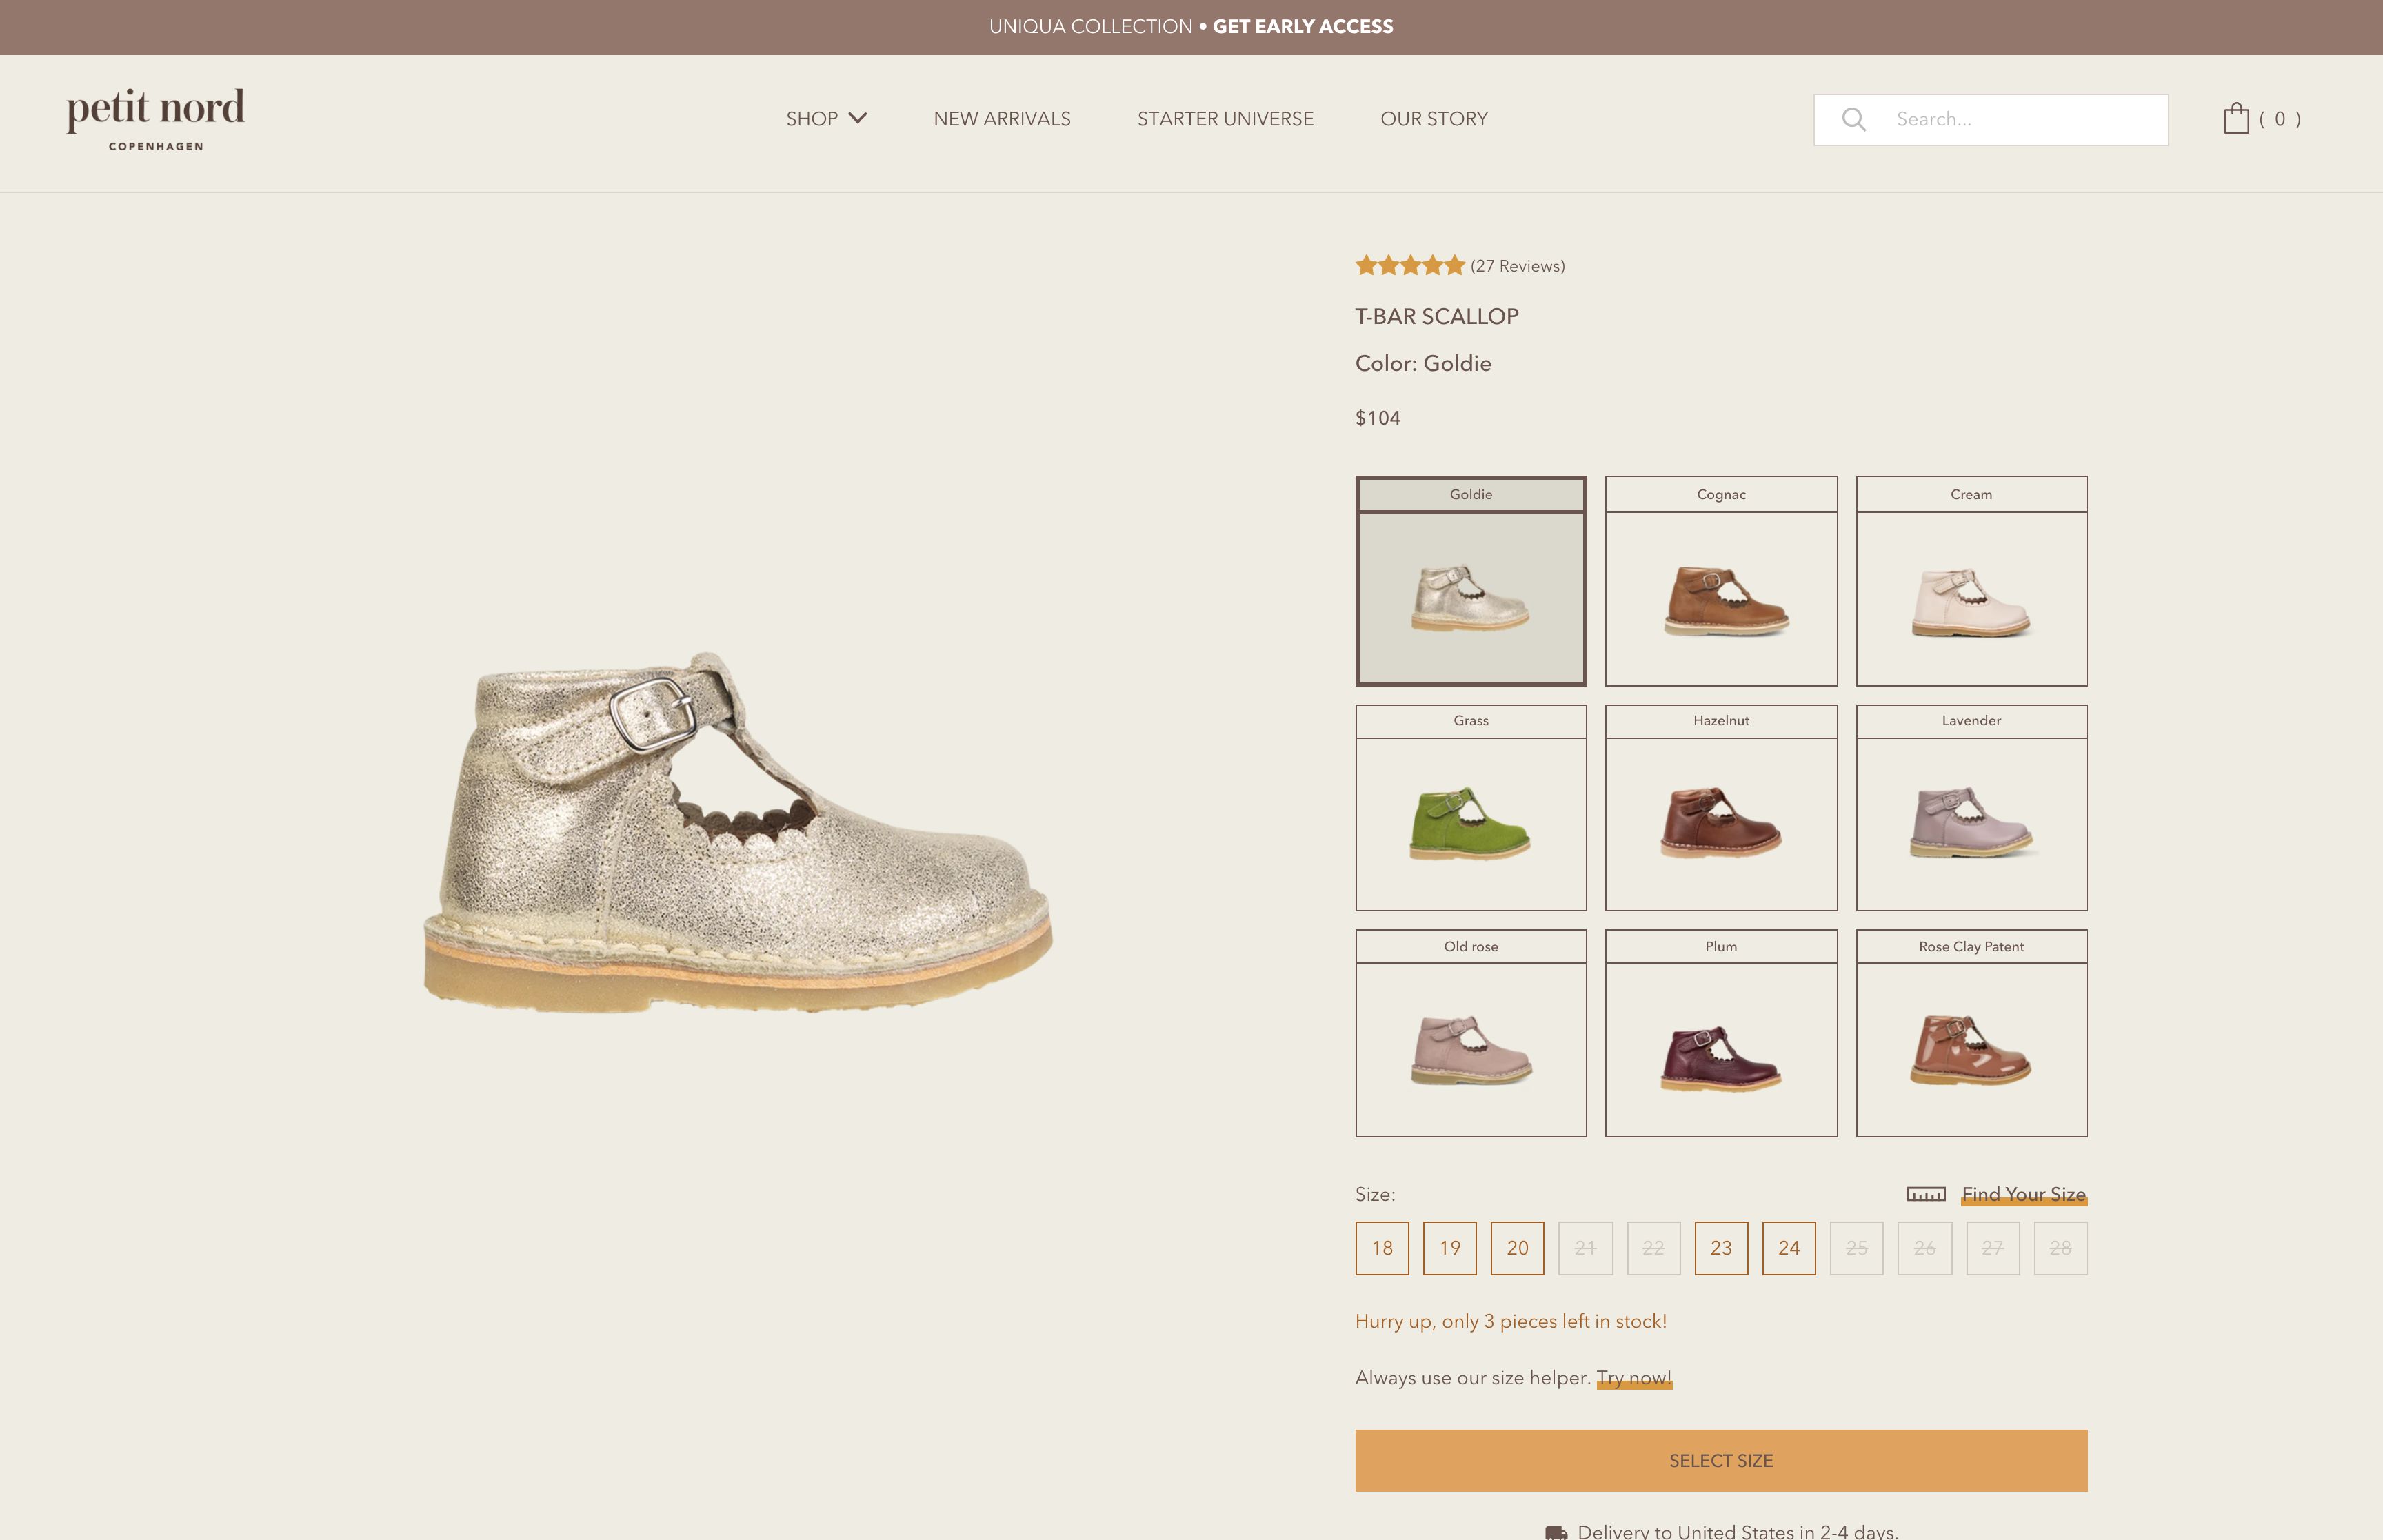Visit STARTER UNIVERSE

[1225, 118]
